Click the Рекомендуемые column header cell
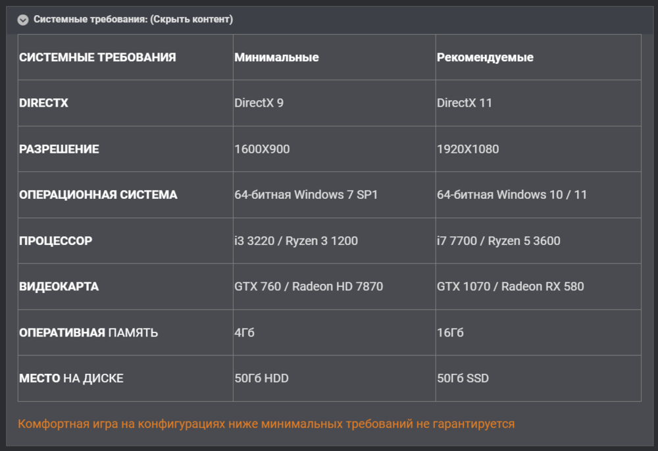 [485, 57]
